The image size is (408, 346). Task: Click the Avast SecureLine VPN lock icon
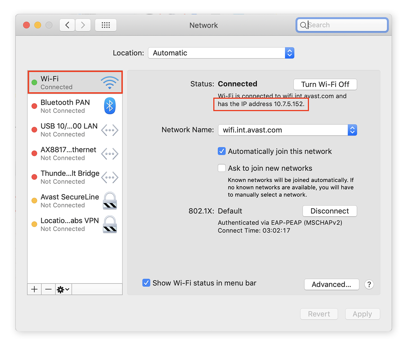tap(110, 201)
